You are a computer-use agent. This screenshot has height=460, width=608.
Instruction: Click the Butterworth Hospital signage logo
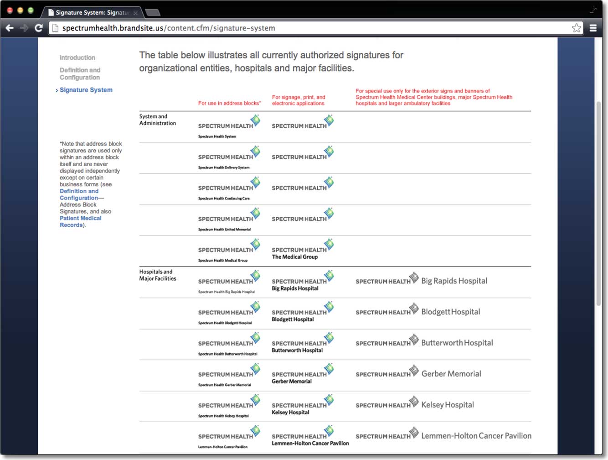pos(303,343)
